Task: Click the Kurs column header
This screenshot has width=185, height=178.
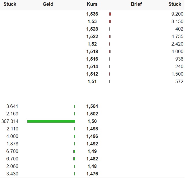Action: click(x=92, y=4)
